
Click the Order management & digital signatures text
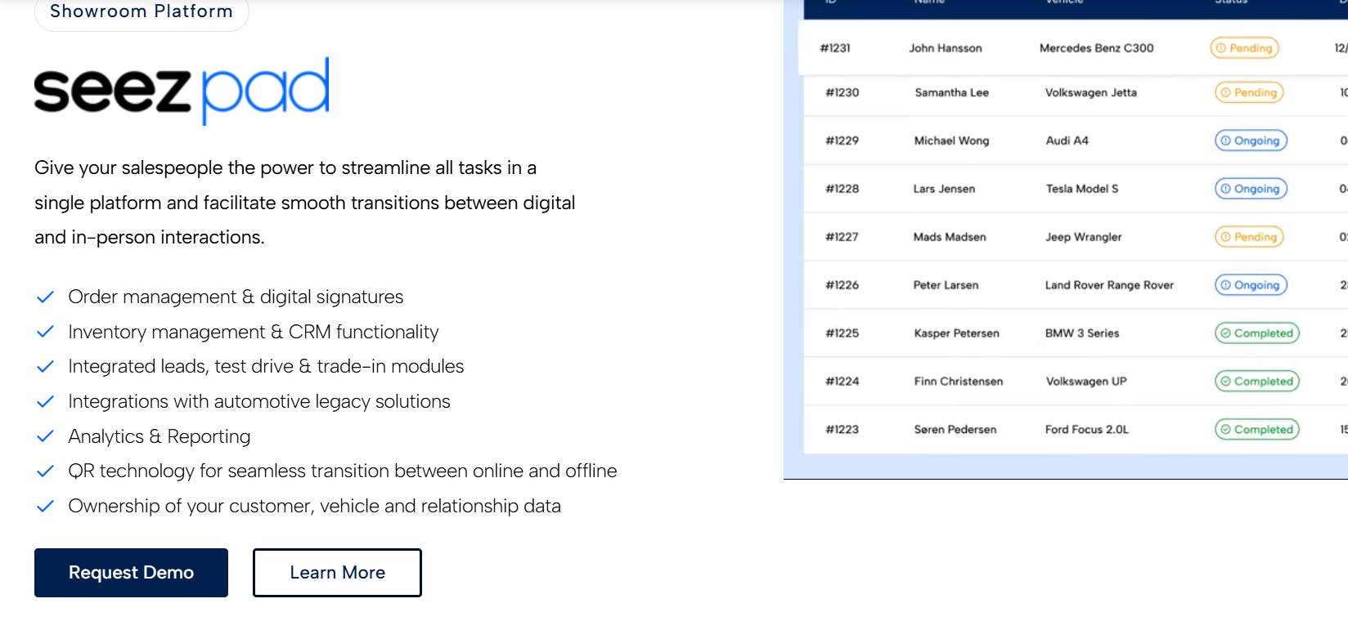coord(236,297)
